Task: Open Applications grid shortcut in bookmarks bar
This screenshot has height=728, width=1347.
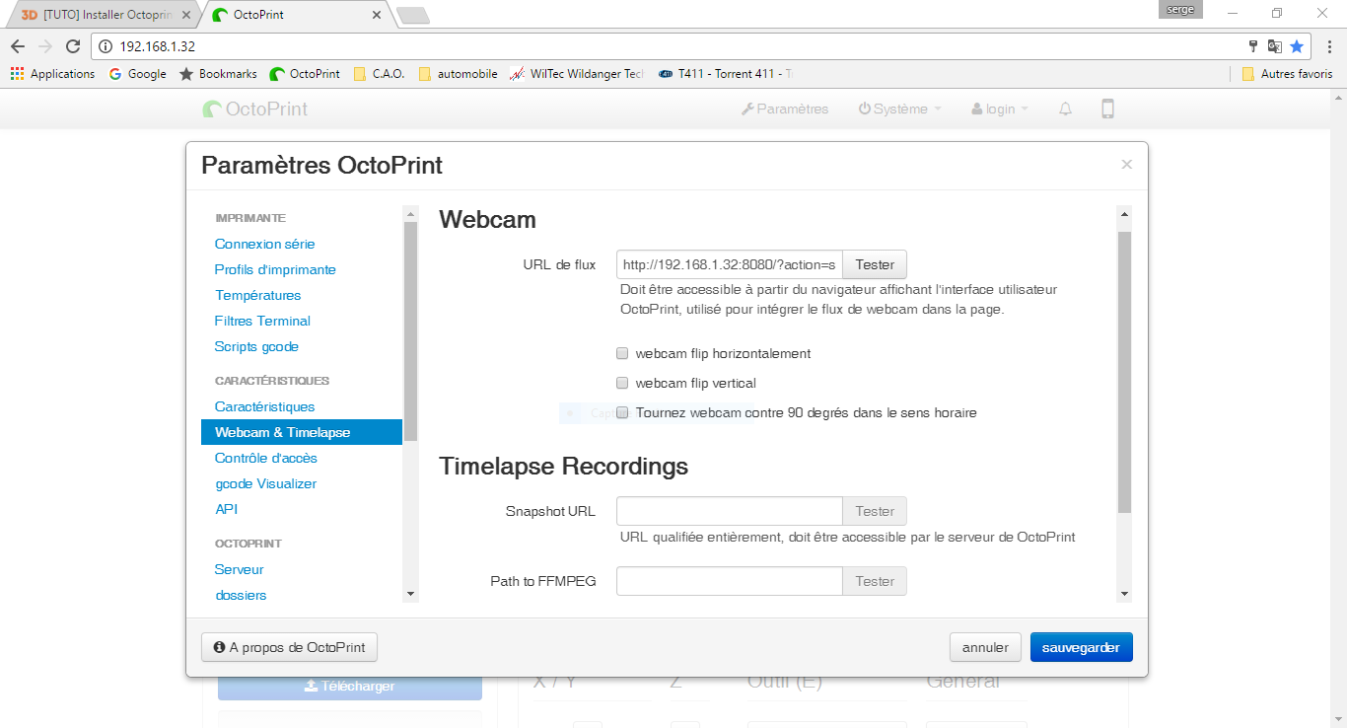Action: (x=52, y=74)
